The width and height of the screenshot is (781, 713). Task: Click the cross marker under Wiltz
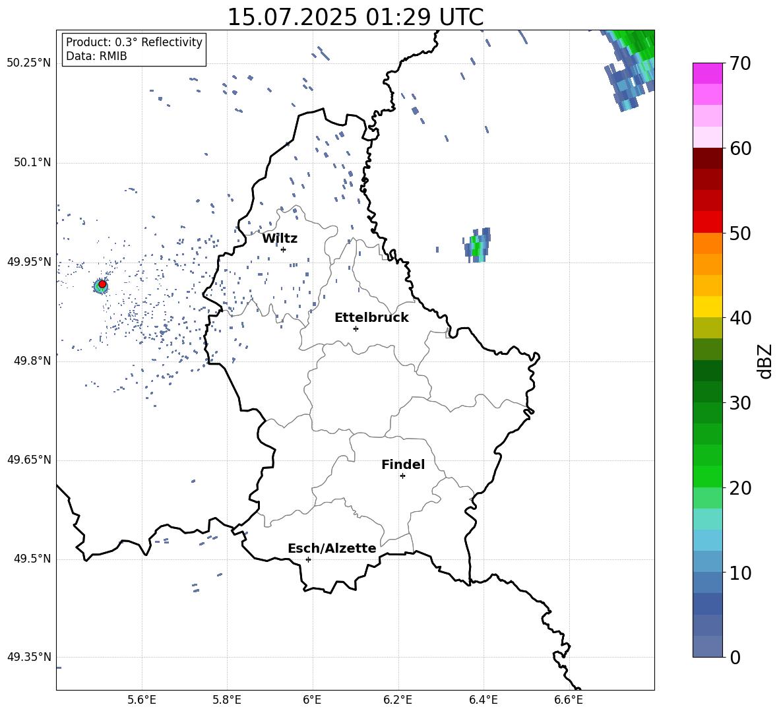283,249
